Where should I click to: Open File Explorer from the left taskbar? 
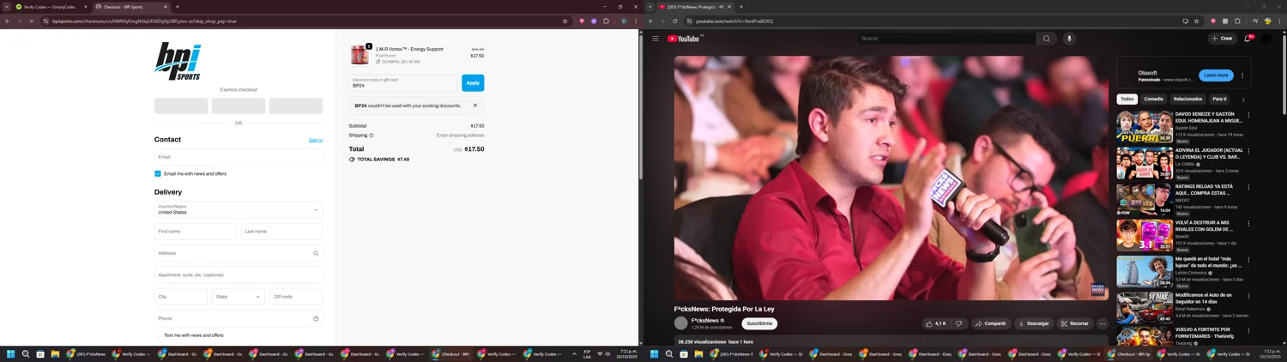tap(55, 354)
